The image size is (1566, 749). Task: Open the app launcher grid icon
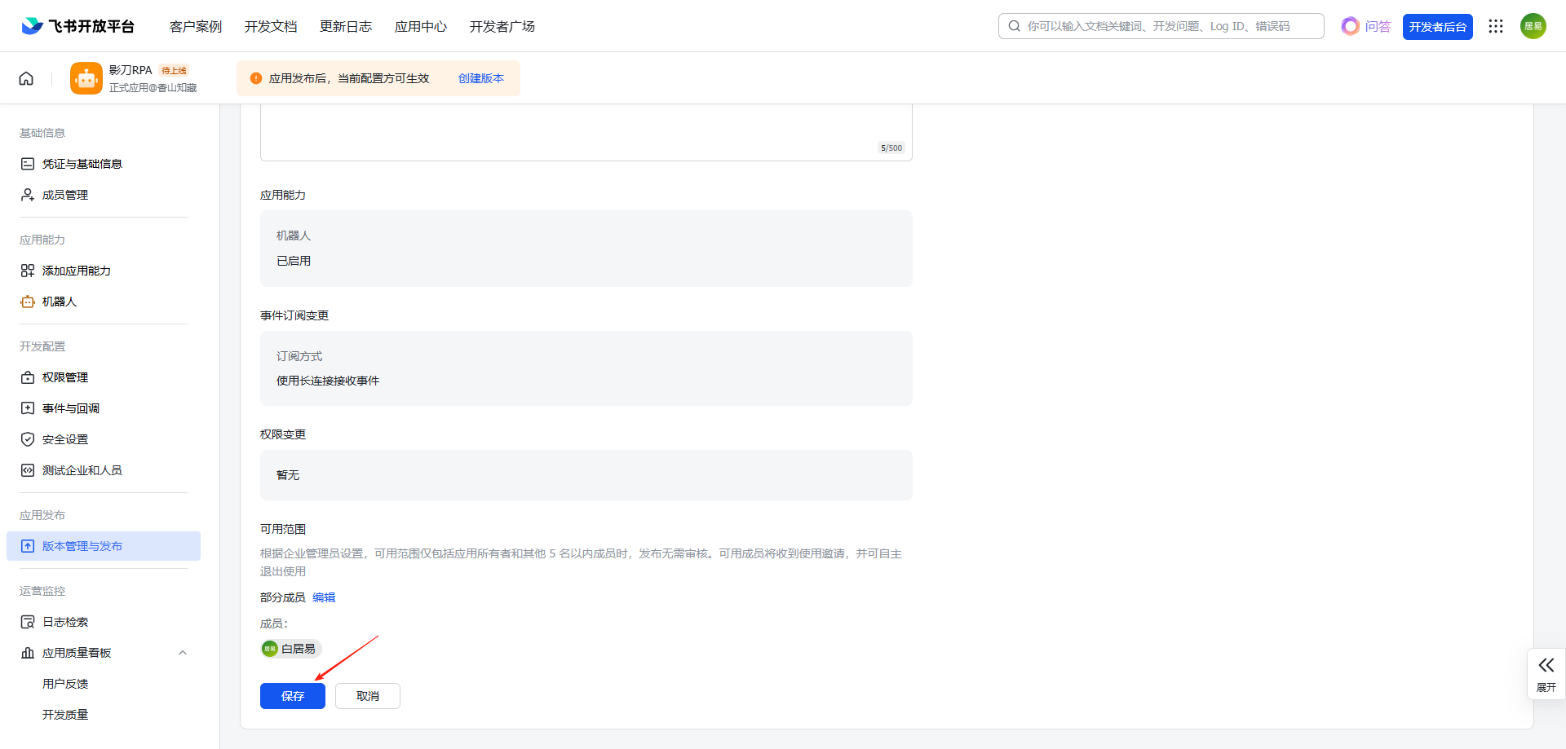coord(1495,26)
